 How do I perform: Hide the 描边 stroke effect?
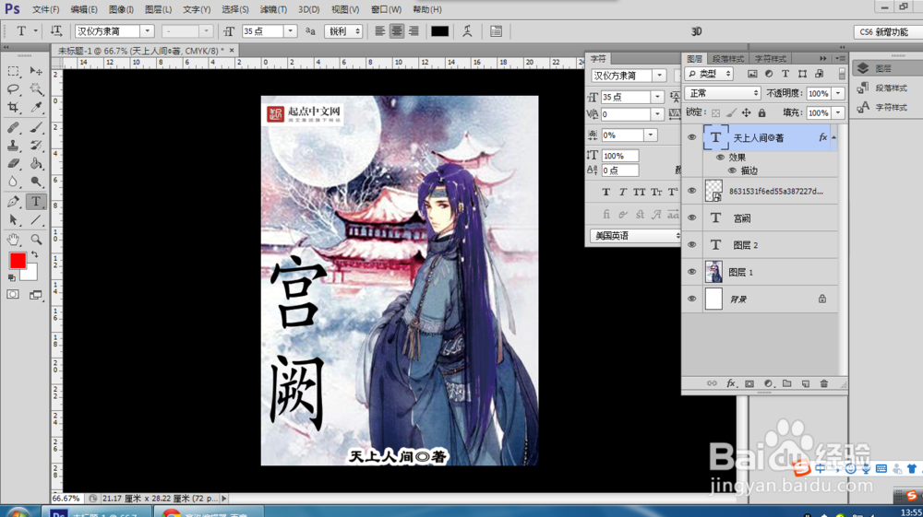click(732, 170)
